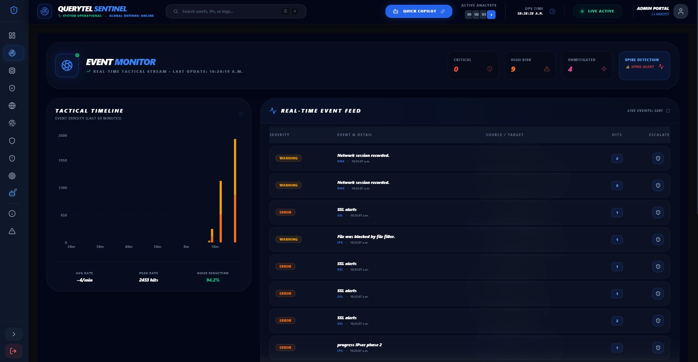
Task: Expand the collapsed sidebar with the chevron
Action: point(14,334)
